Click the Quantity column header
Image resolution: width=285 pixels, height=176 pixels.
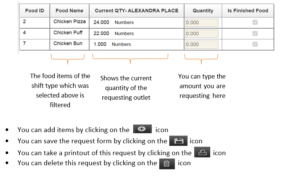pos(203,10)
